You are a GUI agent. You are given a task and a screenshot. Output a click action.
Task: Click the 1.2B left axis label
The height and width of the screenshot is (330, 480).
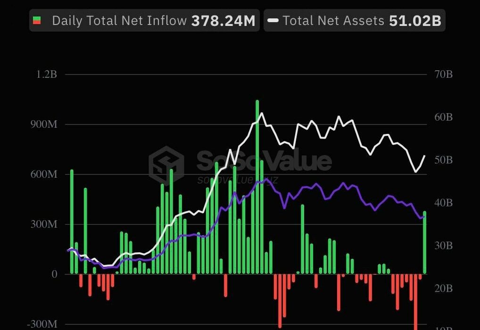[47, 74]
